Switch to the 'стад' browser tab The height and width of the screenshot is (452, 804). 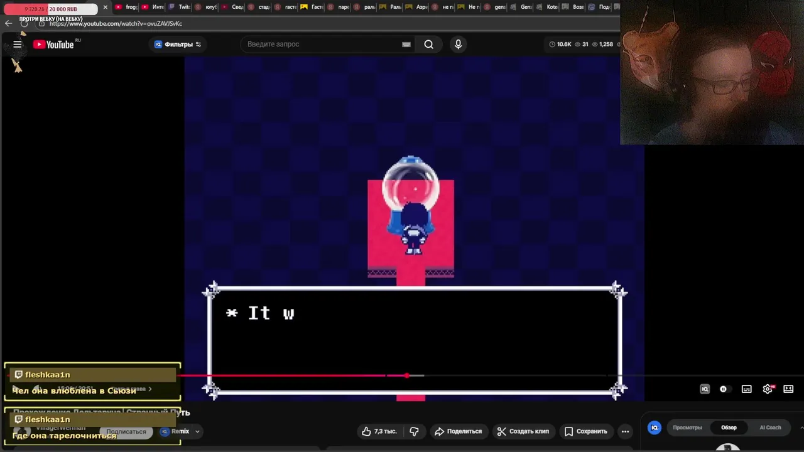click(259, 8)
